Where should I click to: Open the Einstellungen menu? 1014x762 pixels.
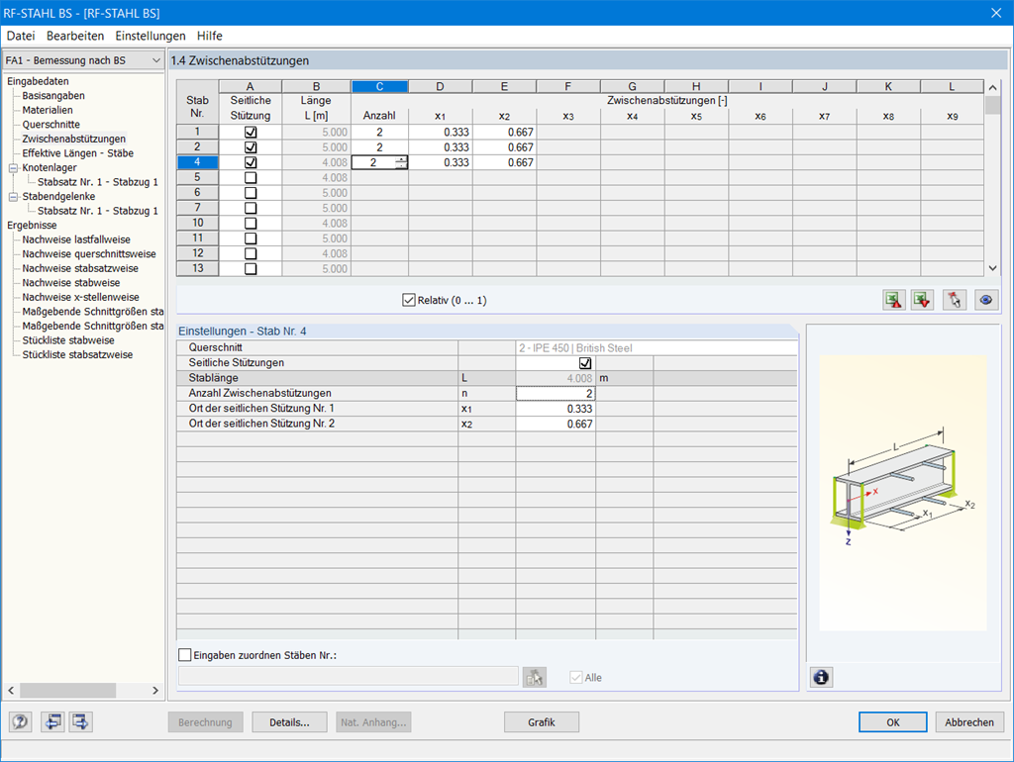(151, 36)
